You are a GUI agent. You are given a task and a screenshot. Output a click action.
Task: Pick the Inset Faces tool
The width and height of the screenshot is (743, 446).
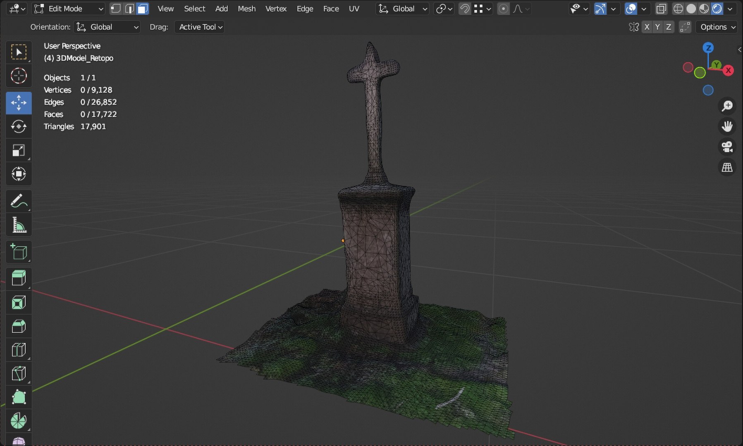[19, 303]
